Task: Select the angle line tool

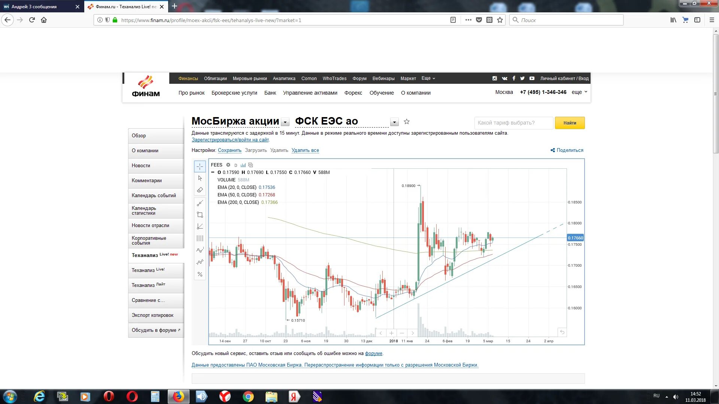Action: (200, 226)
